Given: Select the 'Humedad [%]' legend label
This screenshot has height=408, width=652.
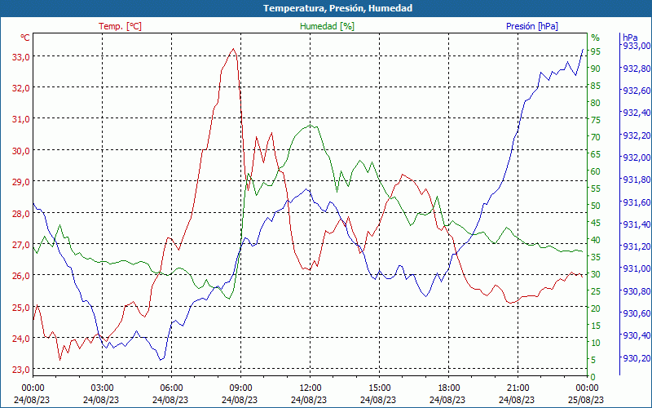Looking at the screenshot, I should coord(327,26).
